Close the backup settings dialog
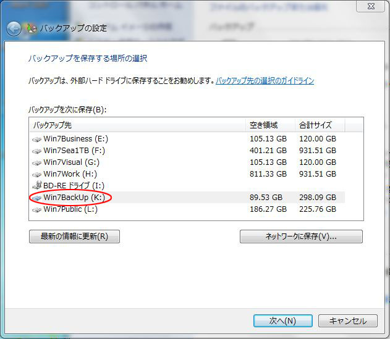 (371, 6)
